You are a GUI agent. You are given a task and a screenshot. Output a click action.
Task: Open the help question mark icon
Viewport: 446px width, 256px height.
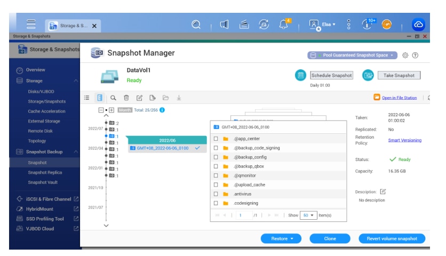pos(415,55)
